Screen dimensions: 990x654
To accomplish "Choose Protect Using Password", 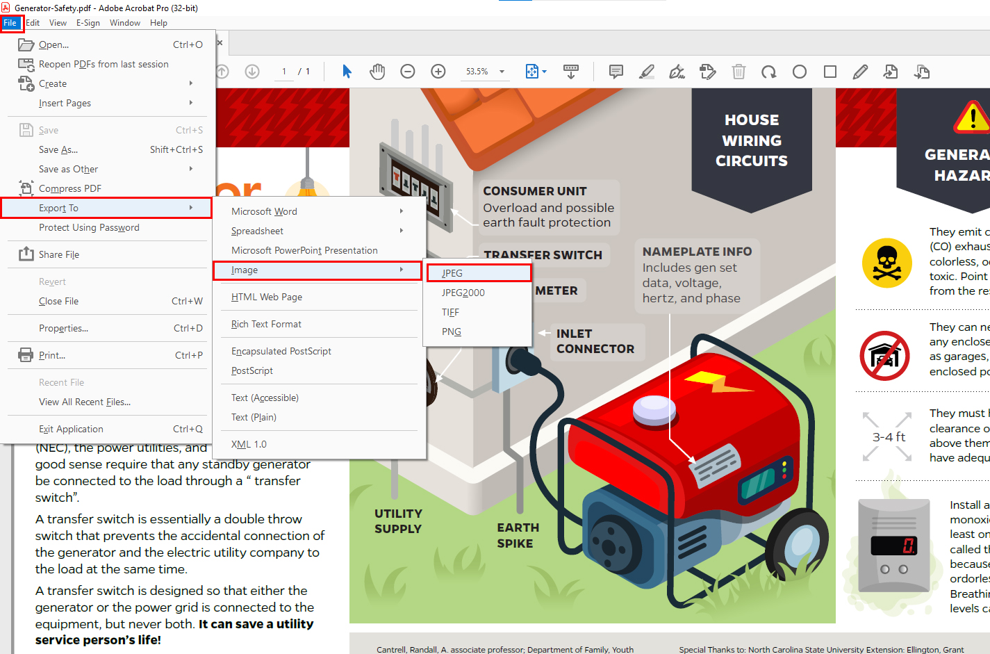I will coord(89,227).
